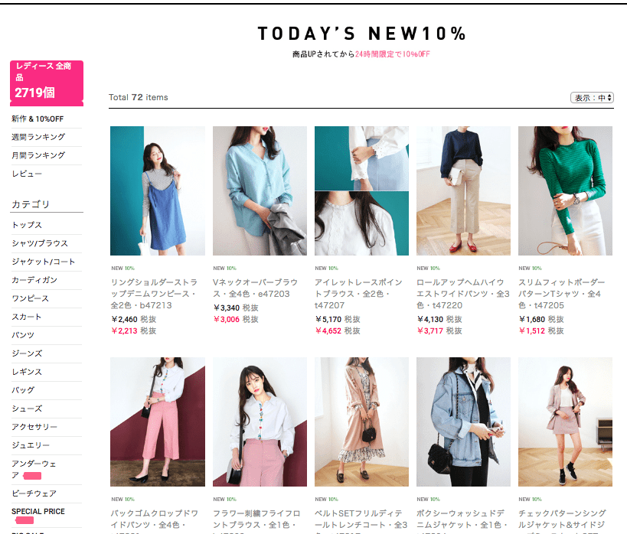Browse the トップス category
Viewport: 627px width, 534px height.
27,225
